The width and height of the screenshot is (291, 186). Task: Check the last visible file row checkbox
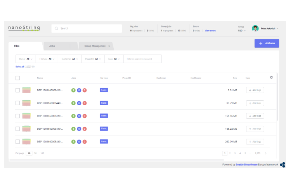17,142
